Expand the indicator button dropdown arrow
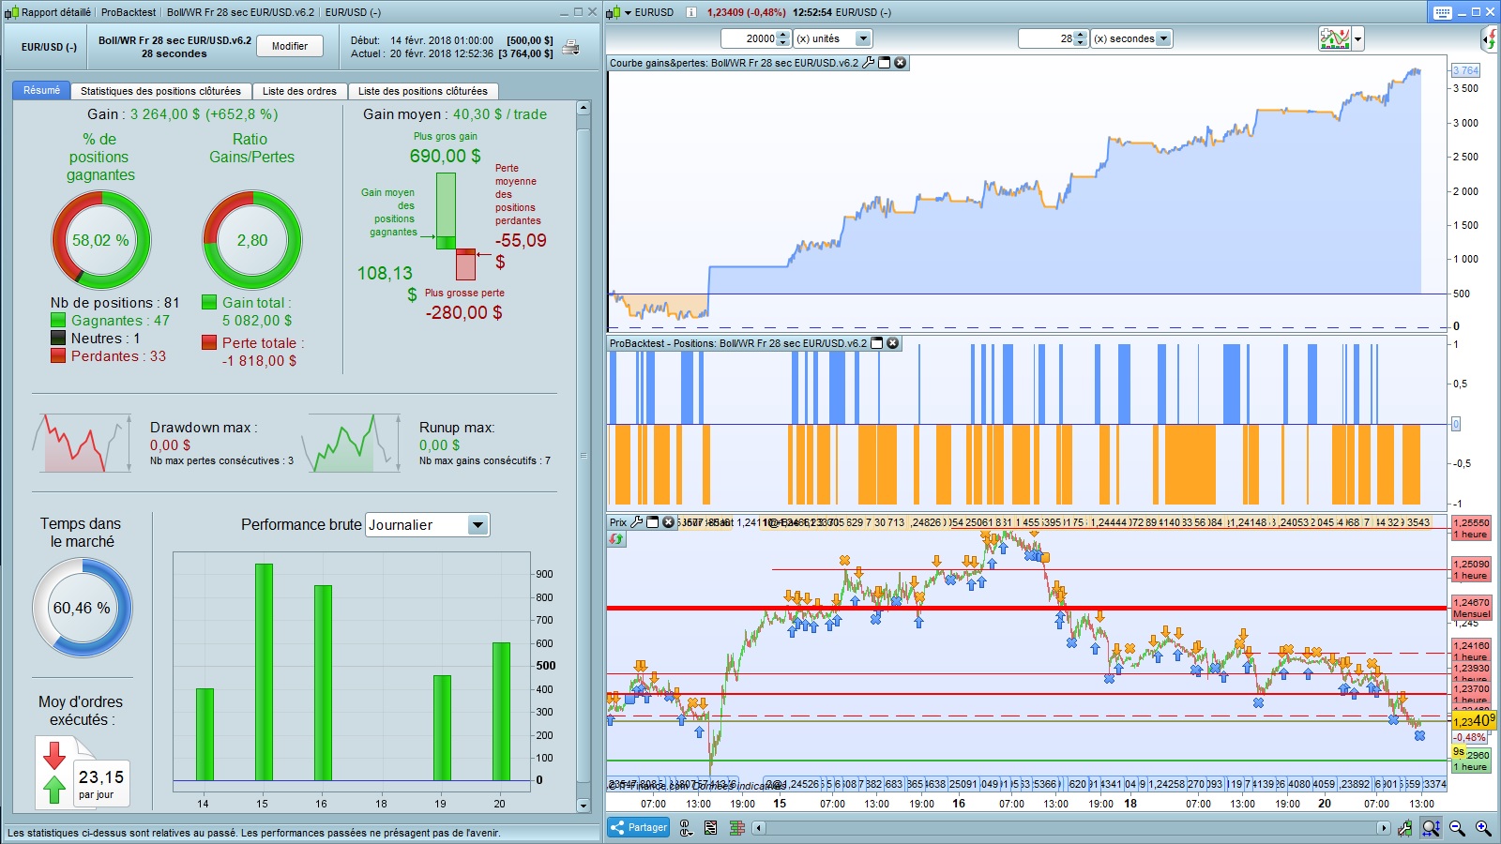Viewport: 1501px width, 844px height. 1357,39
